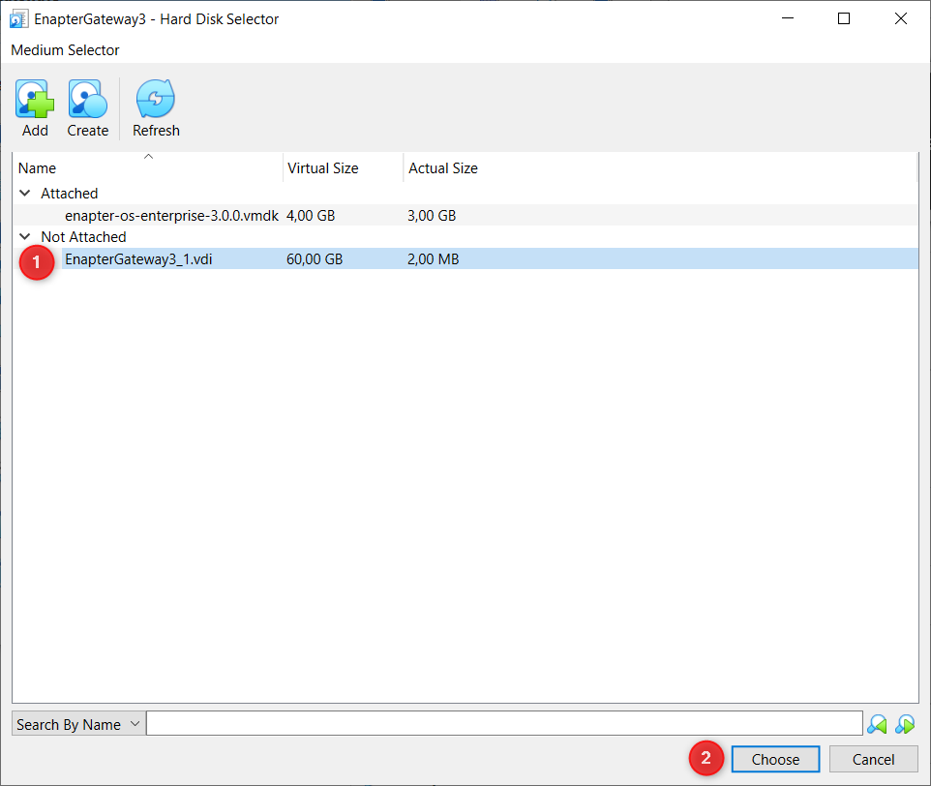
Task: Select the enapter-os-enterprise-3.0.0.vmdk disk
Action: [x=172, y=215]
